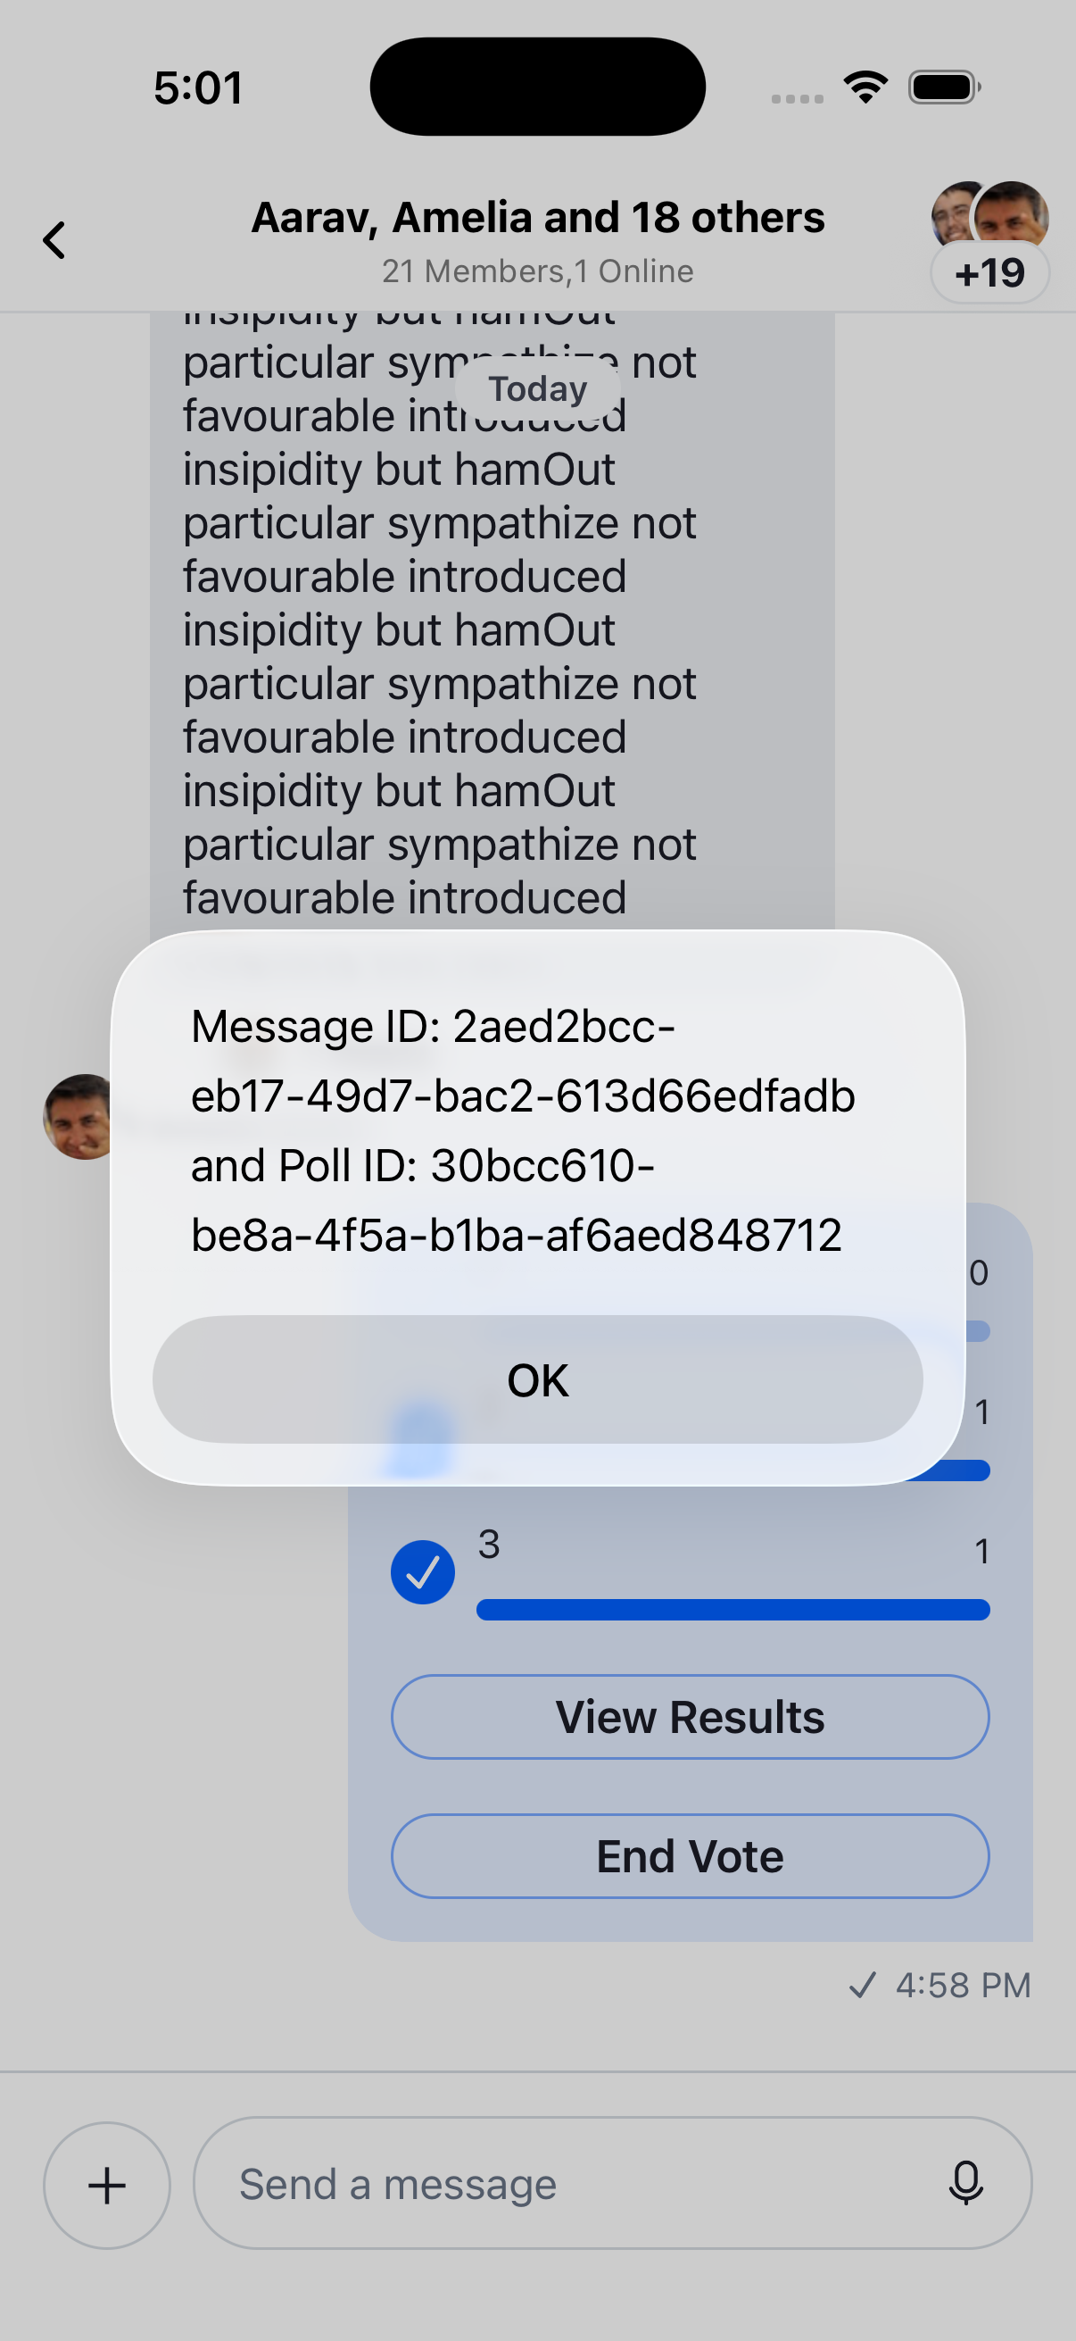Screen dimensions: 1076x2341
Task: Tap the battery status icon
Action: (x=944, y=87)
